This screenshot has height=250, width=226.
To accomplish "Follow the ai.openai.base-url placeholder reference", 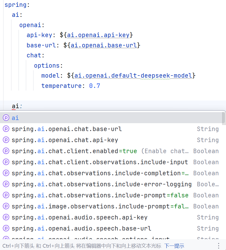I will pos(104,45).
